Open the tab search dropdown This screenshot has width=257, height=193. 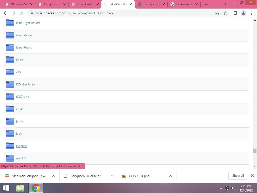click(x=226, y=4)
